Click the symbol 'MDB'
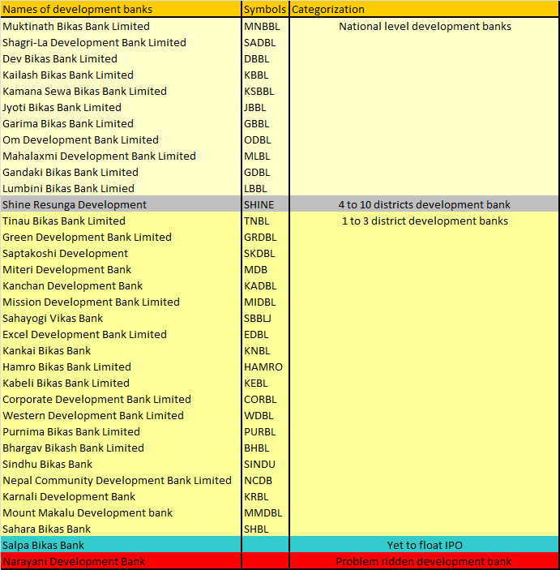 pos(265,270)
